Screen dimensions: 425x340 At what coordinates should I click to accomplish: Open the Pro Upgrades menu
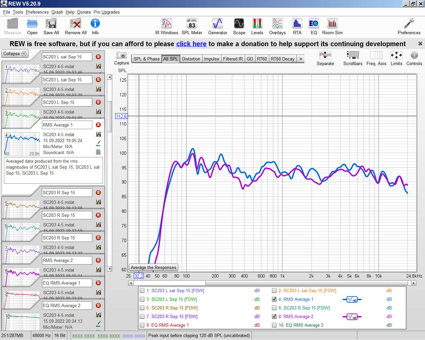pyautogui.click(x=107, y=12)
